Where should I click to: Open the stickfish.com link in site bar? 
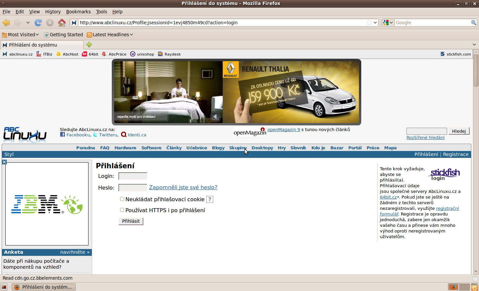click(x=455, y=54)
